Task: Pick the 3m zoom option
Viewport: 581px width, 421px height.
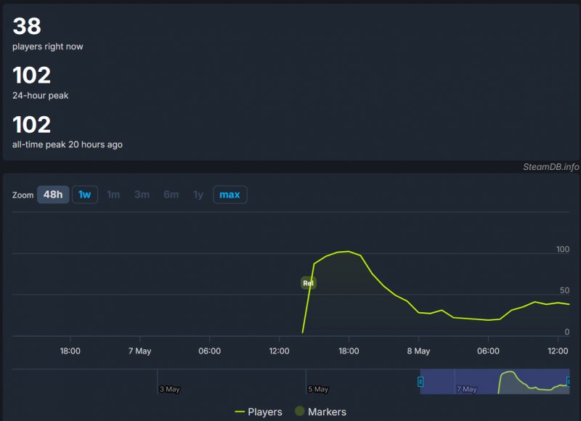Action: pos(142,195)
